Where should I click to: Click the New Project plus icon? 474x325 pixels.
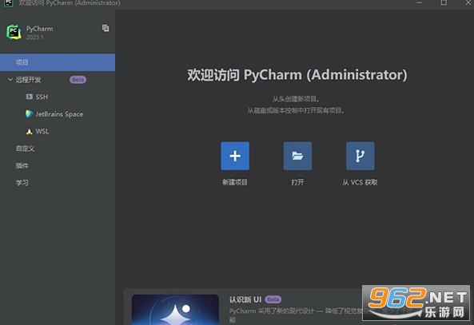(235, 156)
